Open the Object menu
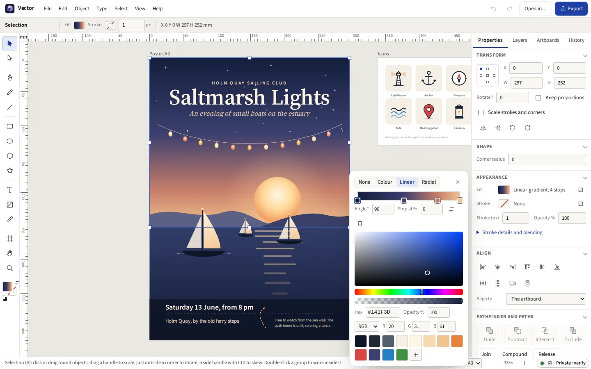The height and width of the screenshot is (369, 591). [82, 9]
